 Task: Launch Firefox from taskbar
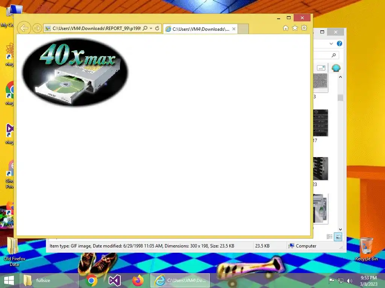tap(138, 280)
